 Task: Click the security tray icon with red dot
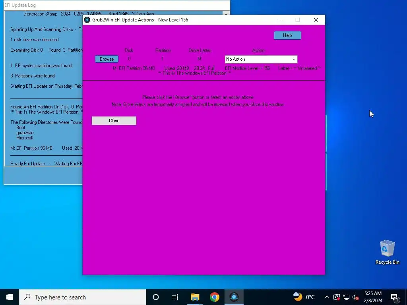click(336, 297)
